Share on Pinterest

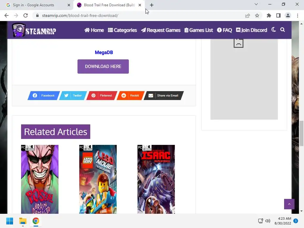click(102, 96)
